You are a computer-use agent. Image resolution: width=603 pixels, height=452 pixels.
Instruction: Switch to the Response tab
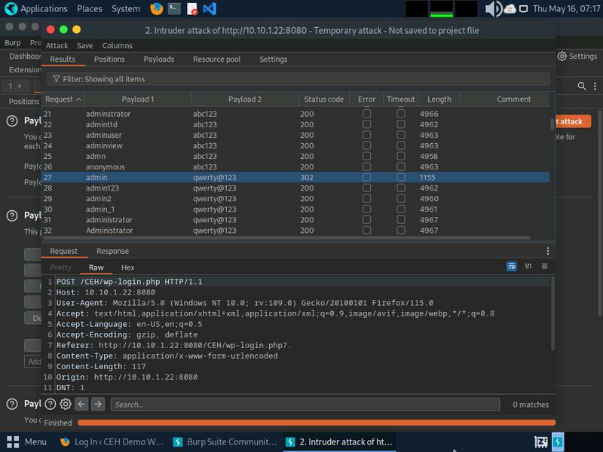pos(112,251)
